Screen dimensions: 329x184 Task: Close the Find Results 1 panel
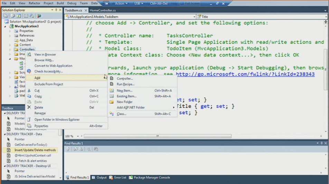coord(326,143)
